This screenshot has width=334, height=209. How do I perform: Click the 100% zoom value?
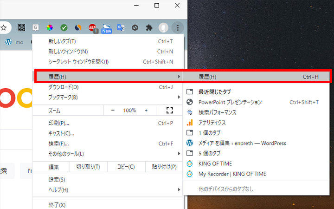click(129, 110)
